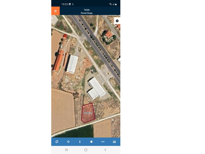Tap the refresh icon in bottom toolbar

(57, 142)
